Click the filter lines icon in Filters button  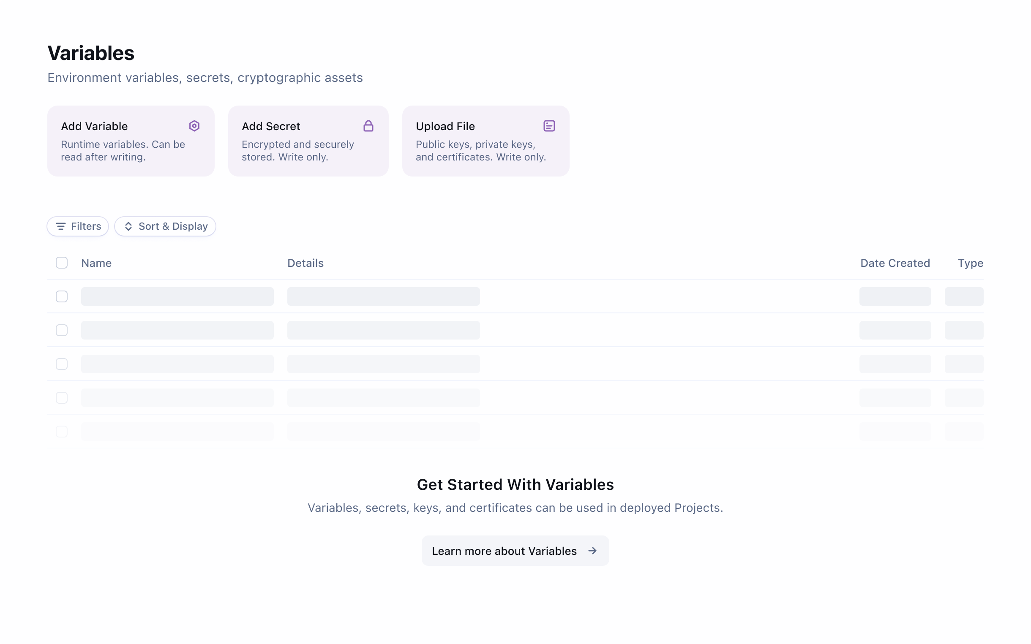61,226
